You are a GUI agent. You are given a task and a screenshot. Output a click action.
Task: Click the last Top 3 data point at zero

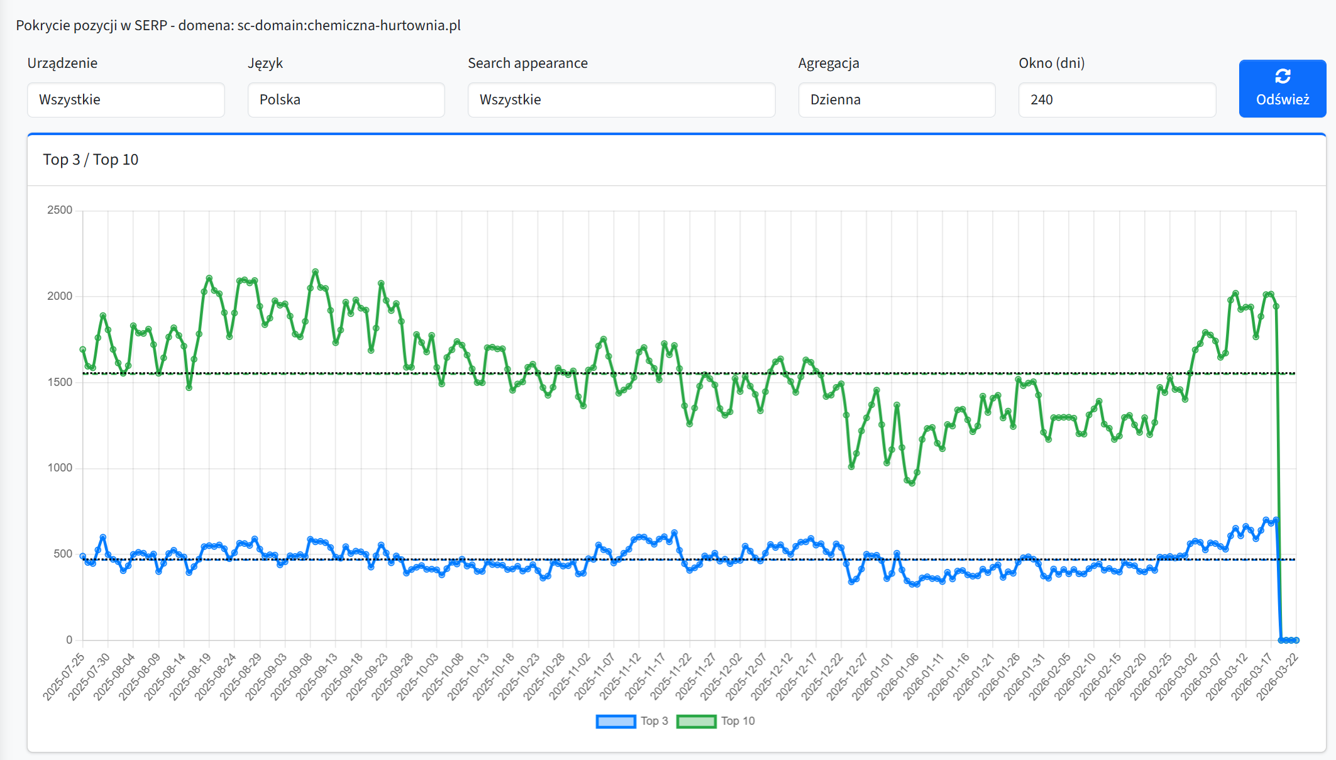[x=1296, y=640]
